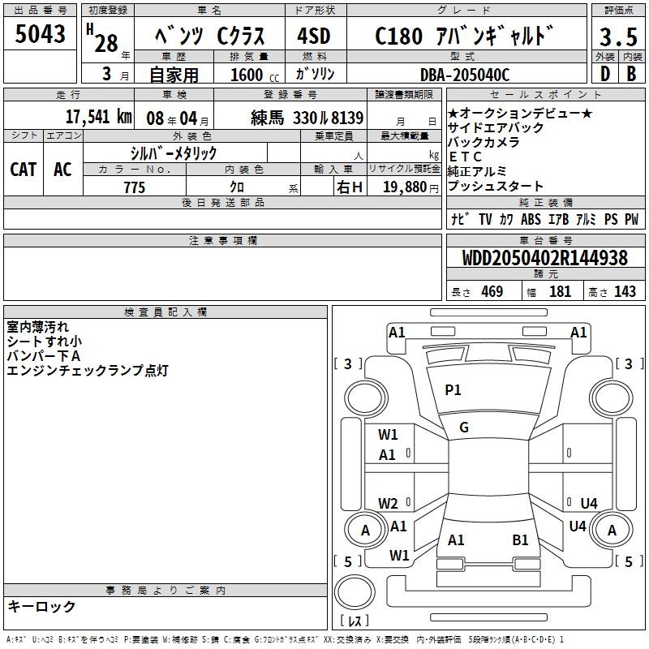Click the 検査員記入欄 section header
This screenshot has height=649, width=649.
point(165,312)
